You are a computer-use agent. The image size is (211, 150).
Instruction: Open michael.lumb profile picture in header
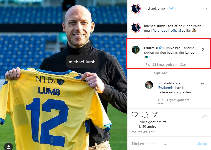[x=136, y=9]
